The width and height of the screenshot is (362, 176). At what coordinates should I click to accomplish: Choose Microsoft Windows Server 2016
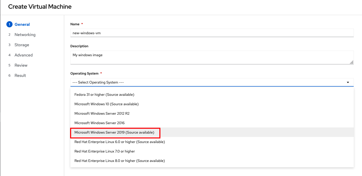point(100,123)
